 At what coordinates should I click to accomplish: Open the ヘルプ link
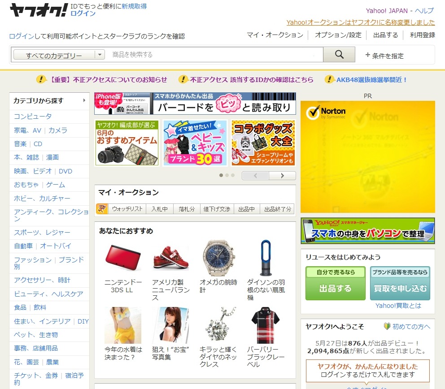pyautogui.click(x=424, y=11)
